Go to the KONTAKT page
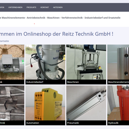129x129 pixels. click(x=45, y=7)
